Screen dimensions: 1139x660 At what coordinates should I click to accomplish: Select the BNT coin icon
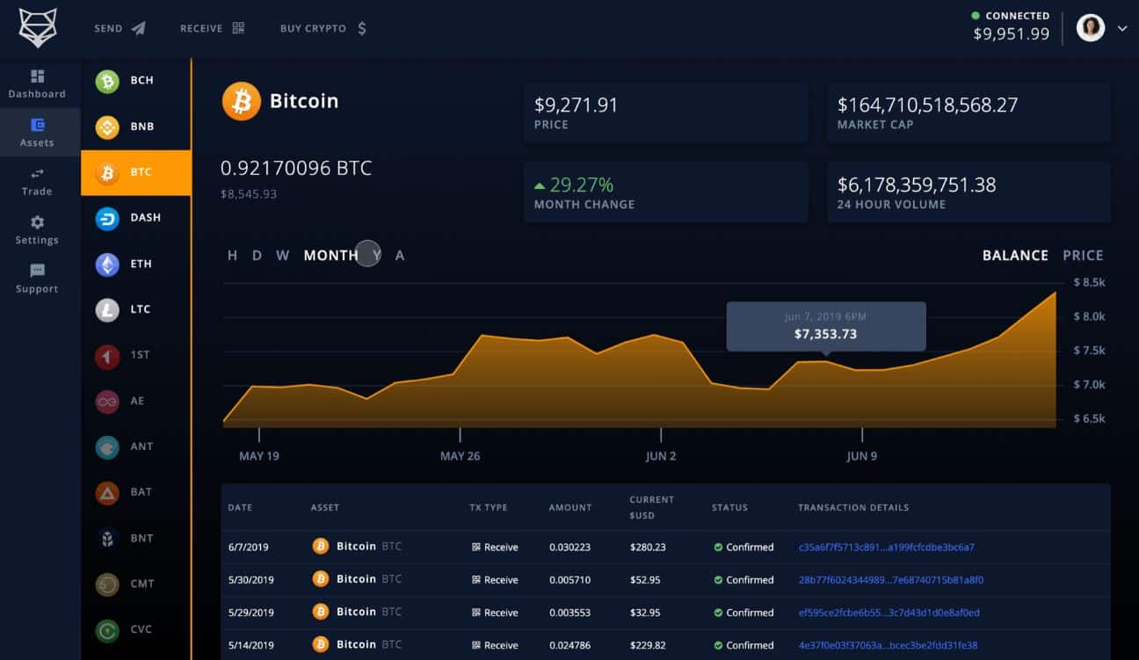[x=107, y=538]
